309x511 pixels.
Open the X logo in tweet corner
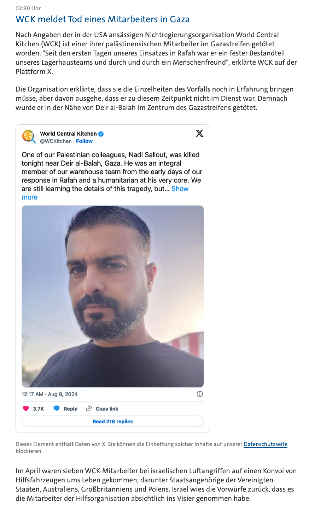coord(199,134)
